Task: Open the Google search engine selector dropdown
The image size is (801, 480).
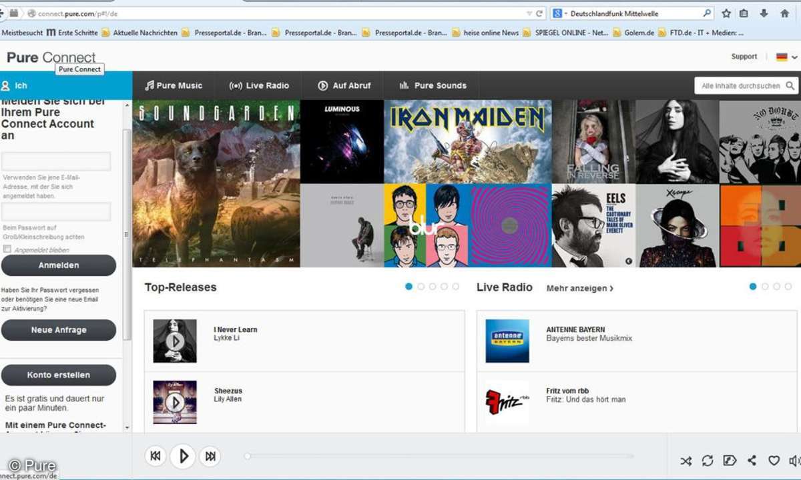Action: (559, 13)
